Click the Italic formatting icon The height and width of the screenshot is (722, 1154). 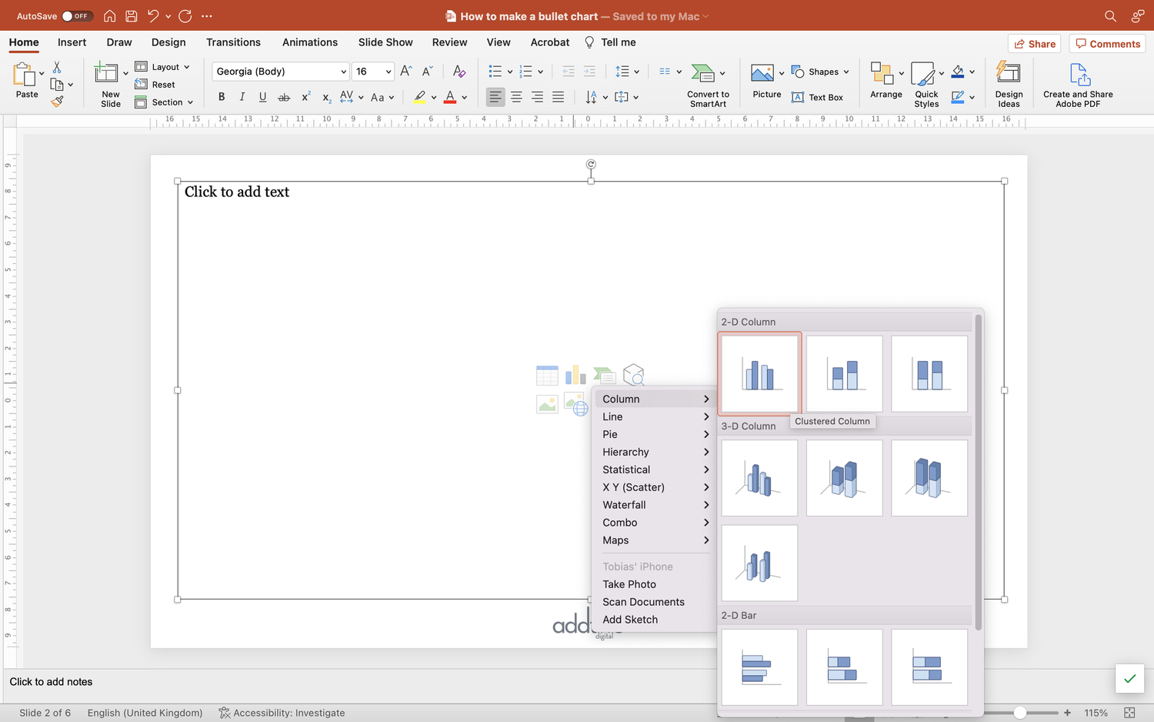[x=242, y=97]
